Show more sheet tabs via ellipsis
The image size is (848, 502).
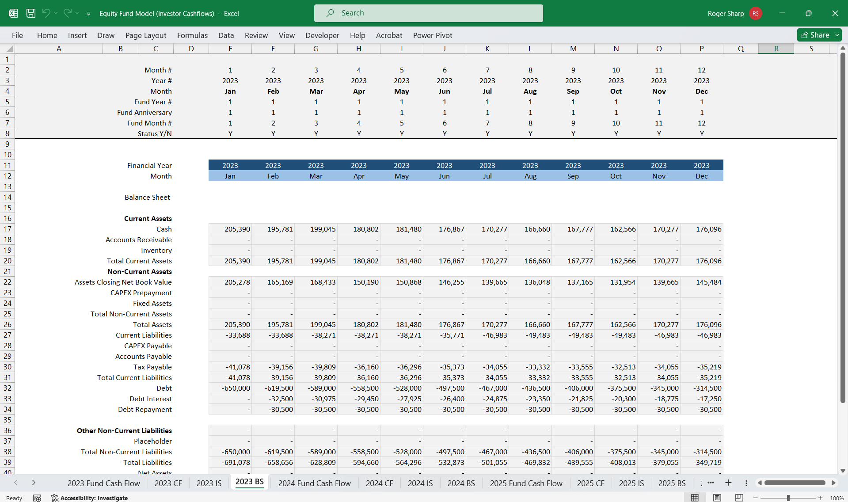point(711,483)
